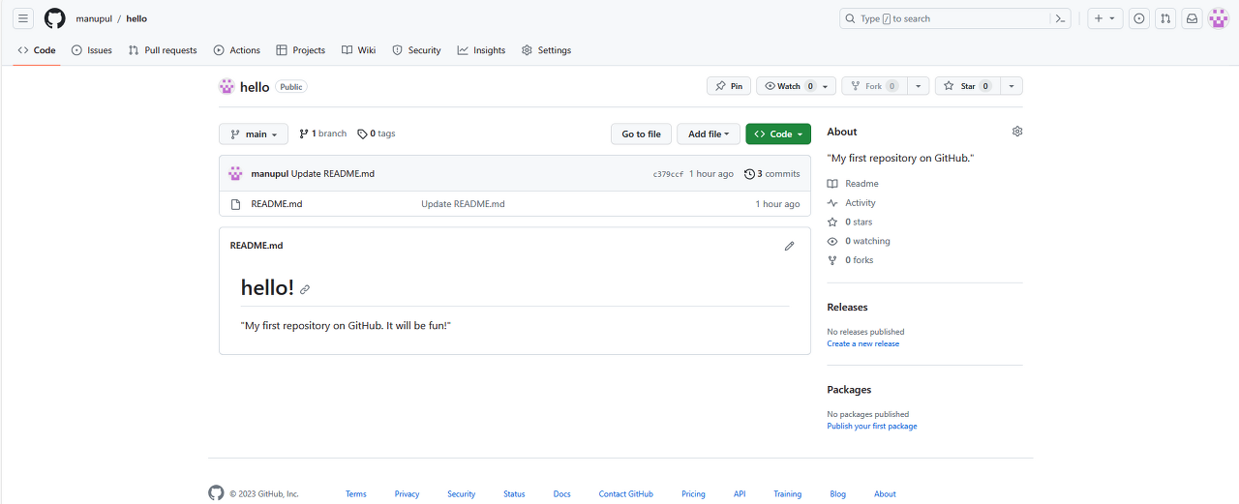Viewport: 1239px width, 504px height.
Task: Open the Security tab
Action: [416, 50]
